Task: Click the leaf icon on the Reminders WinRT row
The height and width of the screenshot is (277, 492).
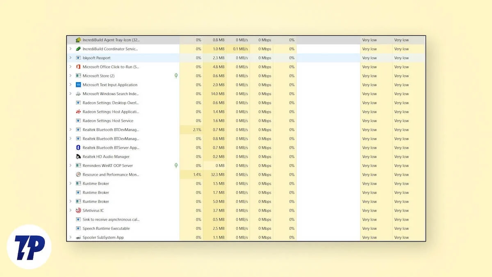Action: pos(176,165)
